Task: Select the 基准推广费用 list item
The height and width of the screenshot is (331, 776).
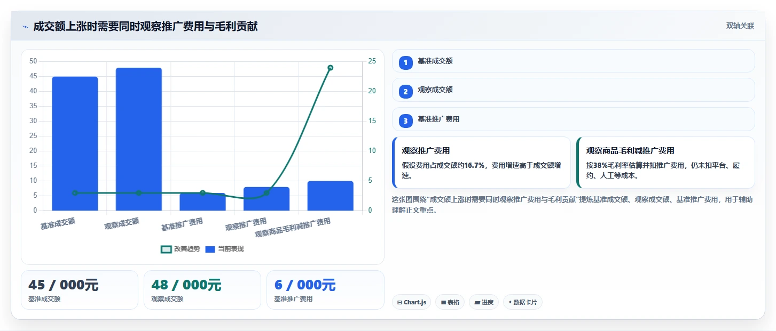Action: tap(574, 119)
